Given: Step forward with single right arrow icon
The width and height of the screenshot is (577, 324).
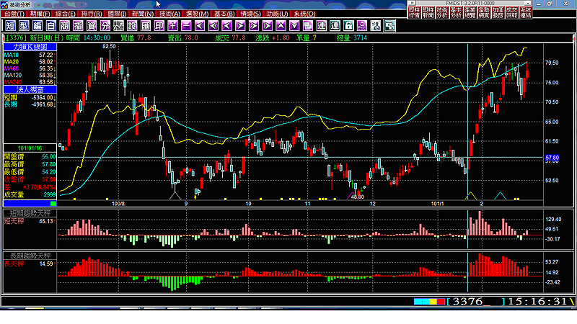Looking at the screenshot, I should (x=240, y=26).
